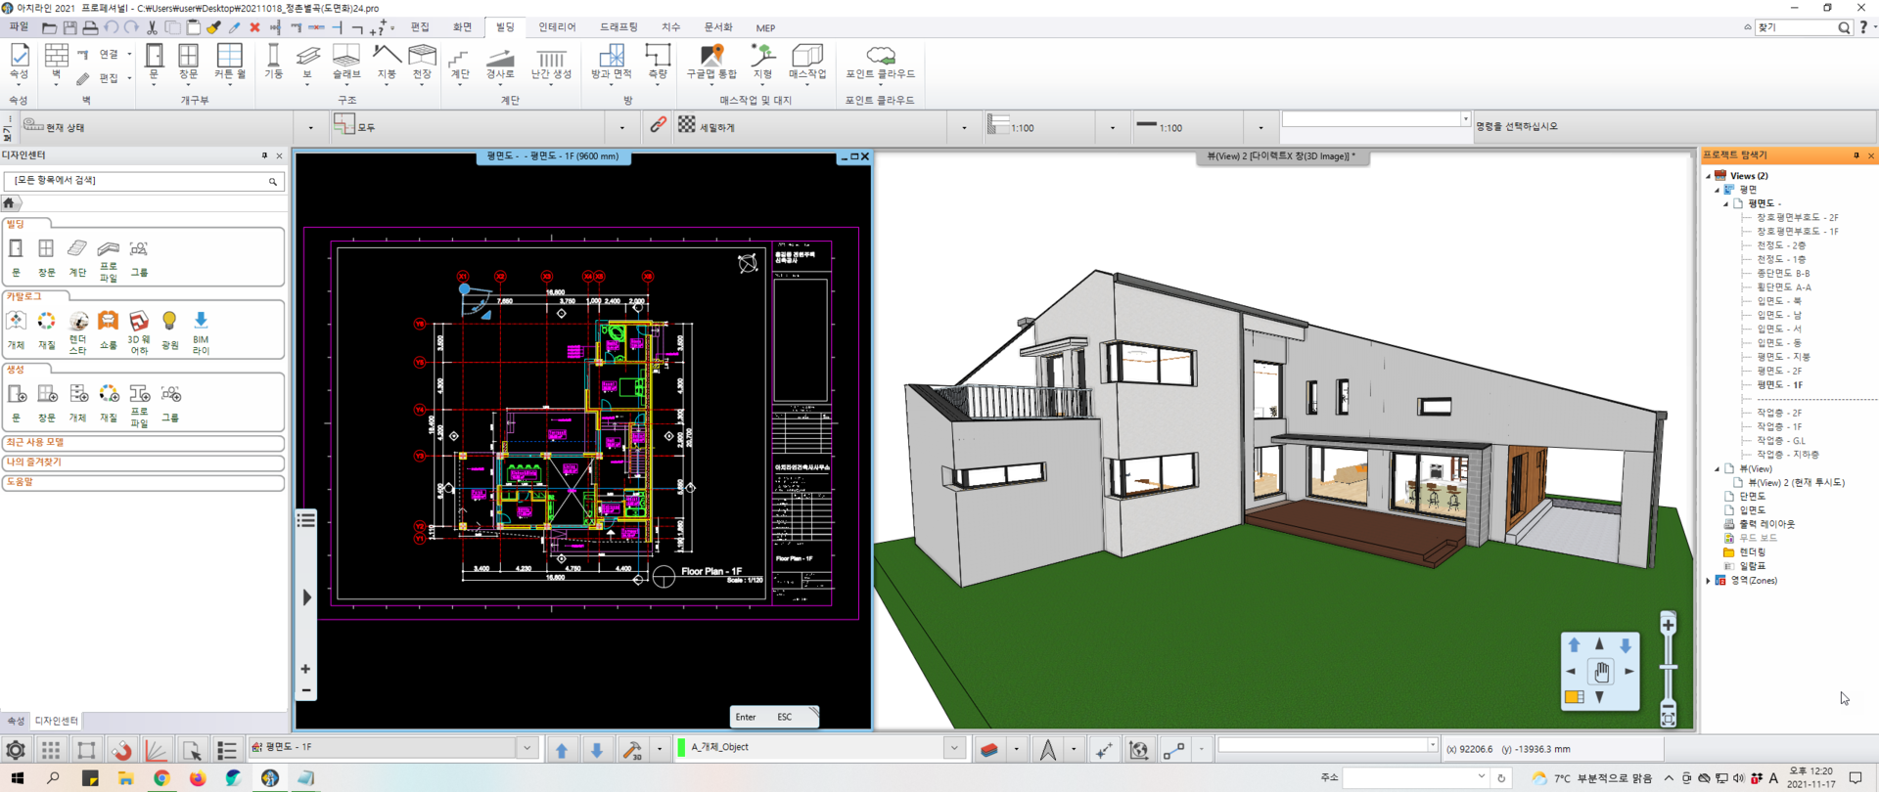Open the 파일 menu
The image size is (1879, 792).
click(x=19, y=27)
